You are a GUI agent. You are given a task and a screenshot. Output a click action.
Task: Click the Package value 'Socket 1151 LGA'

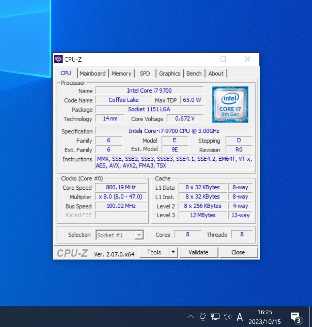coord(149,109)
